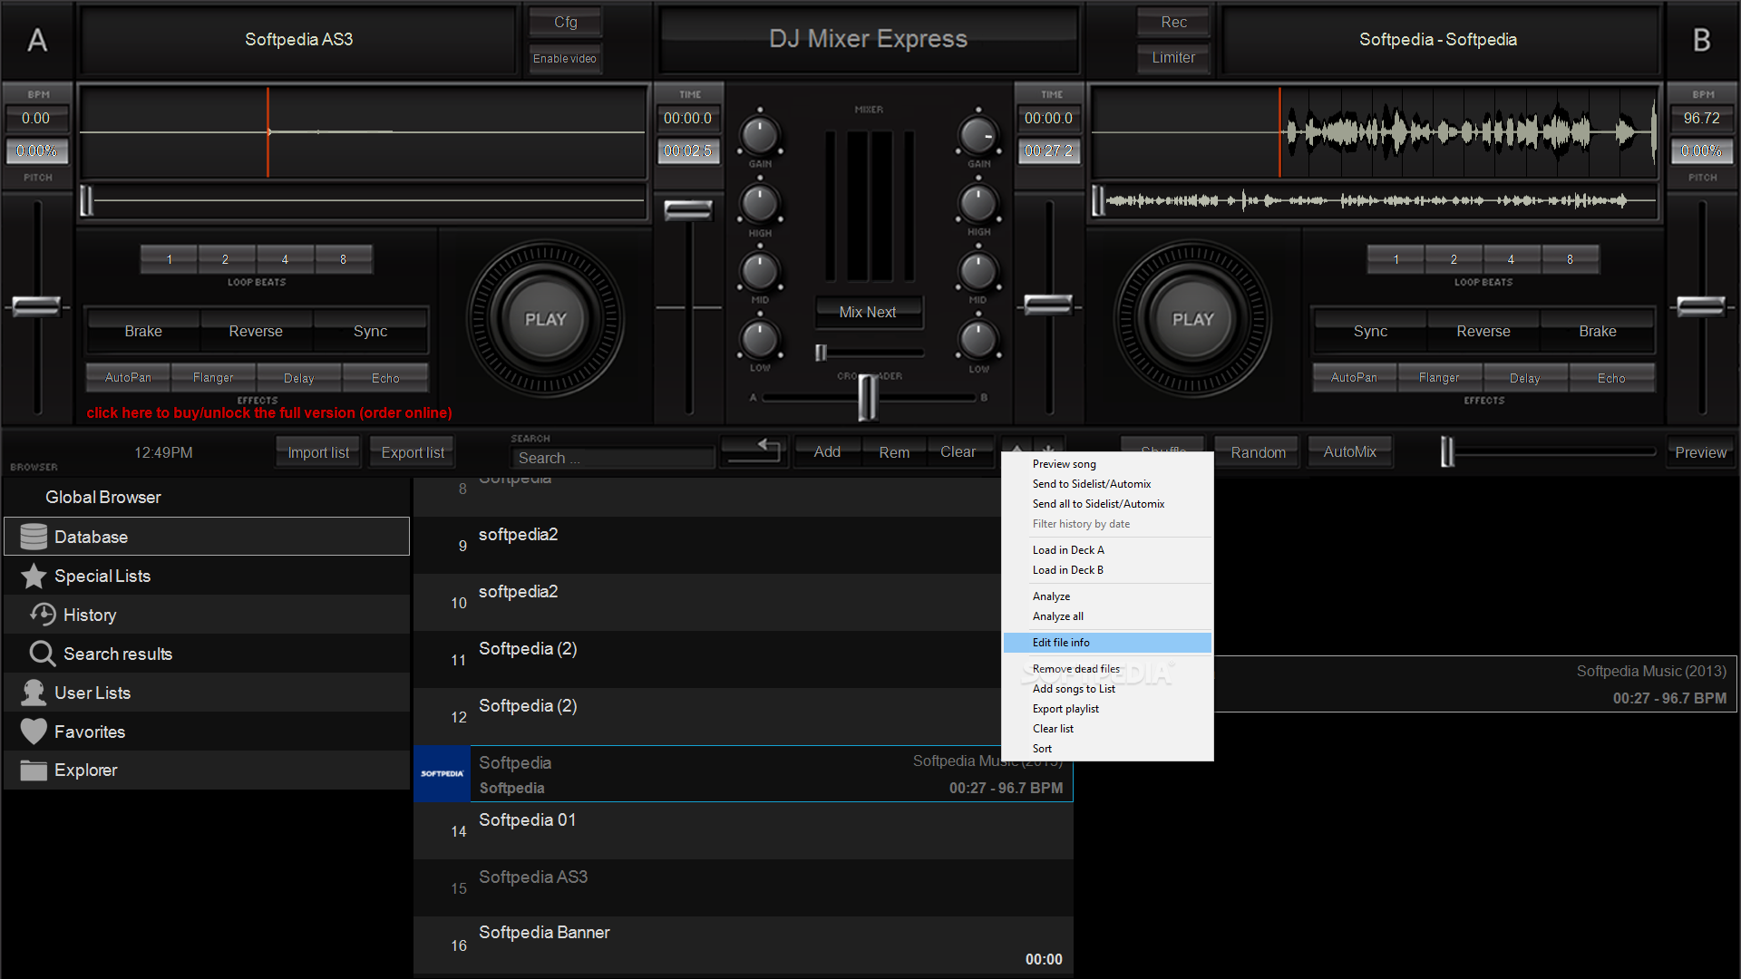The width and height of the screenshot is (1741, 979).
Task: Click the Preview button
Action: (1700, 452)
